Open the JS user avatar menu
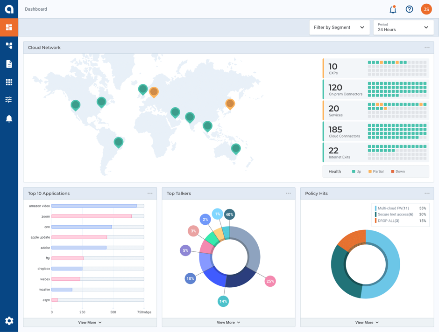Image resolution: width=439 pixels, height=332 pixels. [x=426, y=9]
